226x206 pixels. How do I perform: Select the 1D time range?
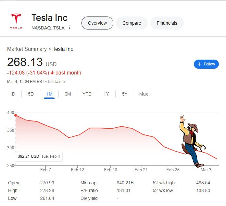click(12, 94)
